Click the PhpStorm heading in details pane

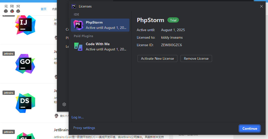pos(150,20)
